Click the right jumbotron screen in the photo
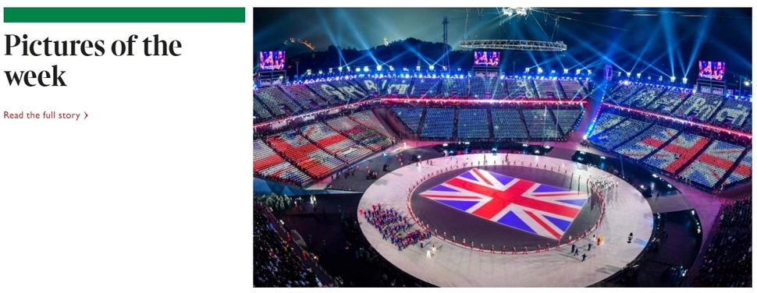The image size is (757, 293). pos(711,70)
